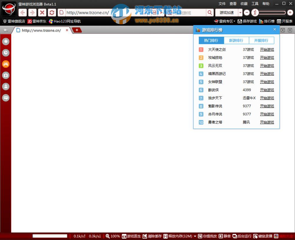Click the 雷神 browser logo
This screenshot has width=295, height=240.
coord(9,9)
